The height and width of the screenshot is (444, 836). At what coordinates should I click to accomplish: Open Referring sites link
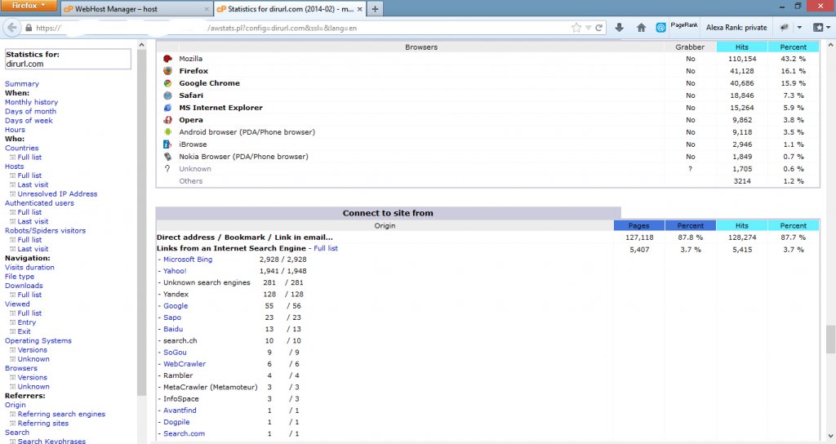43,424
